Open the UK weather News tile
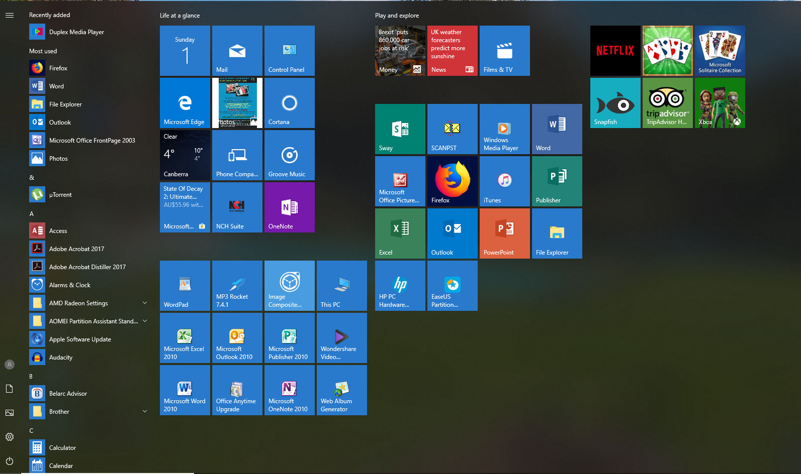Viewport: 801px width, 474px height. coord(452,51)
